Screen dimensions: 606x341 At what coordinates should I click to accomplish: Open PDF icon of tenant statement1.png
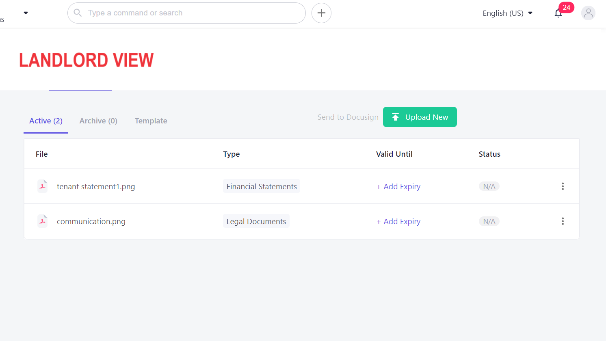42,186
